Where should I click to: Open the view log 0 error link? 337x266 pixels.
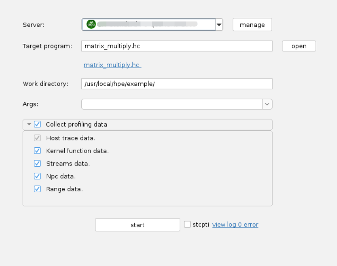(235, 224)
